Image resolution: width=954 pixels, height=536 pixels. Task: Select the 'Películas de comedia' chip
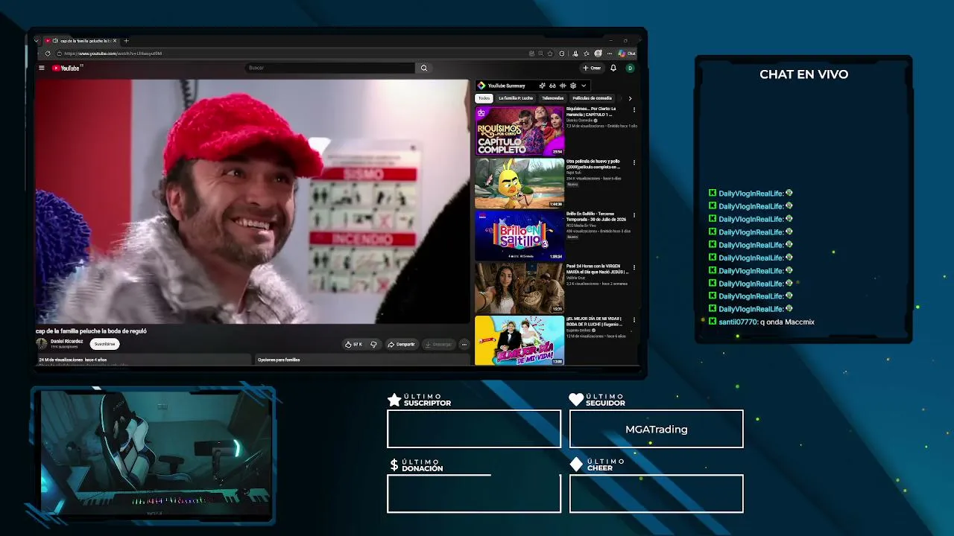593,98
